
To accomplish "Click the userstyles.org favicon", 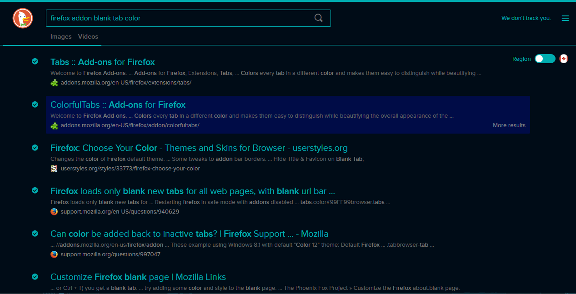I will tap(54, 169).
